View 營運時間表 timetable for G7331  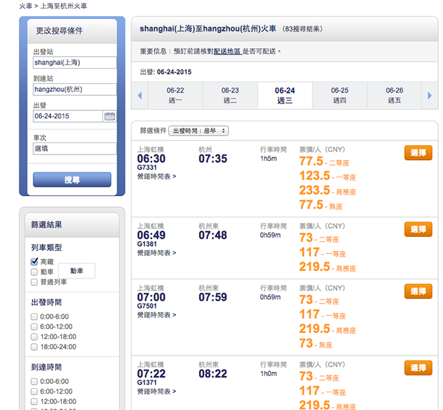[157, 176]
